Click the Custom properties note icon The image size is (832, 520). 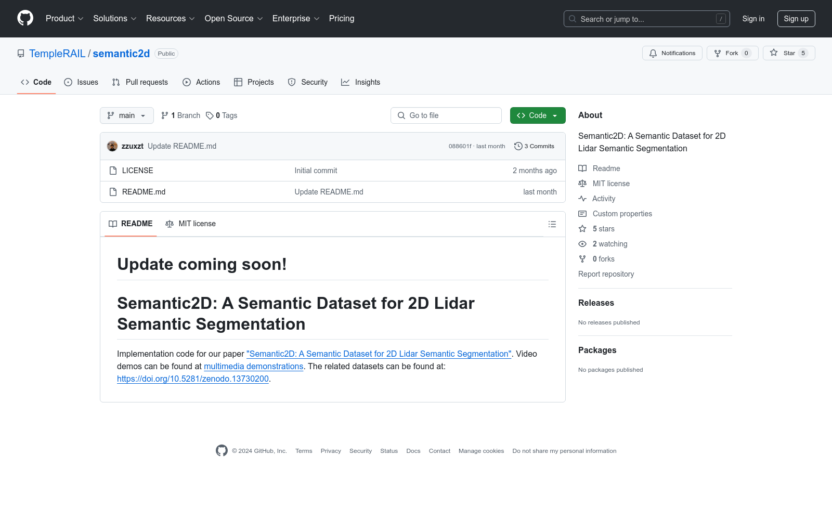coord(582,214)
